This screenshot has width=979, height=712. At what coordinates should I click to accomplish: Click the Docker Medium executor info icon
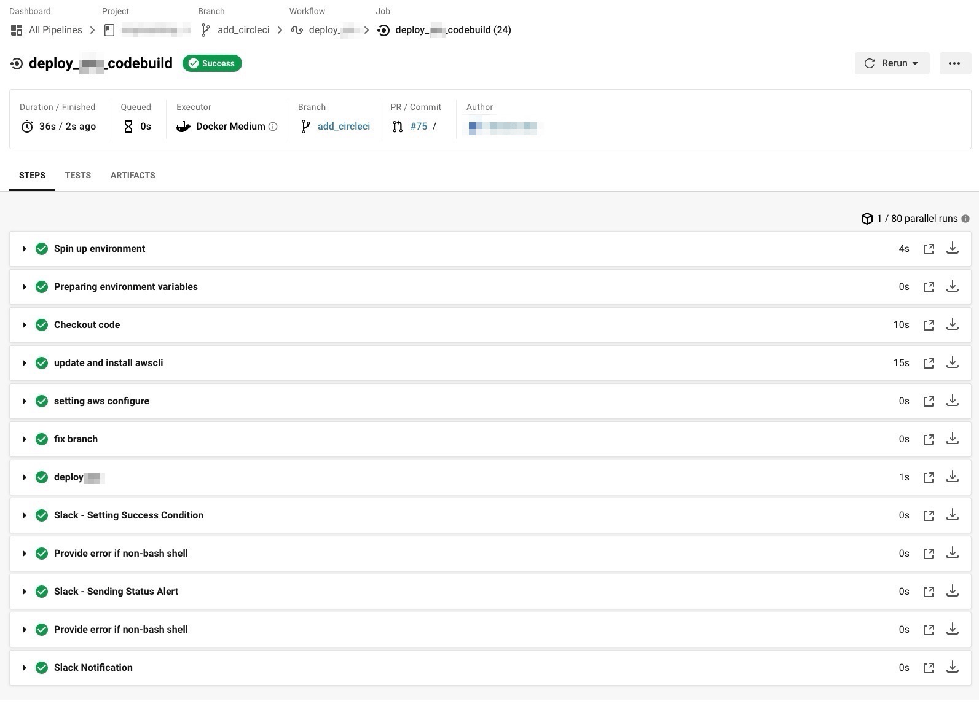[273, 127]
